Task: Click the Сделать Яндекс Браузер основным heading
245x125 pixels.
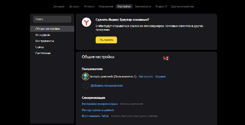Action: tap(122, 20)
